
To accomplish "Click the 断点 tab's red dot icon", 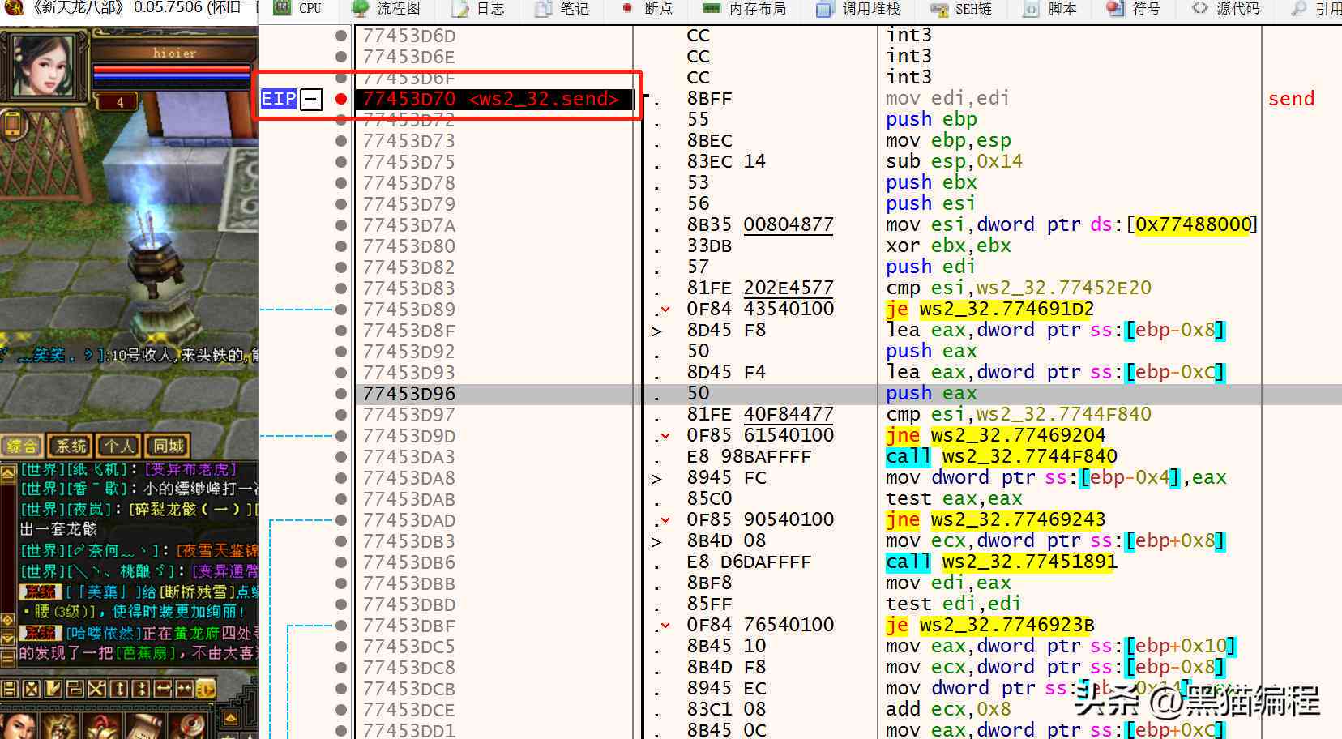I will (x=626, y=8).
